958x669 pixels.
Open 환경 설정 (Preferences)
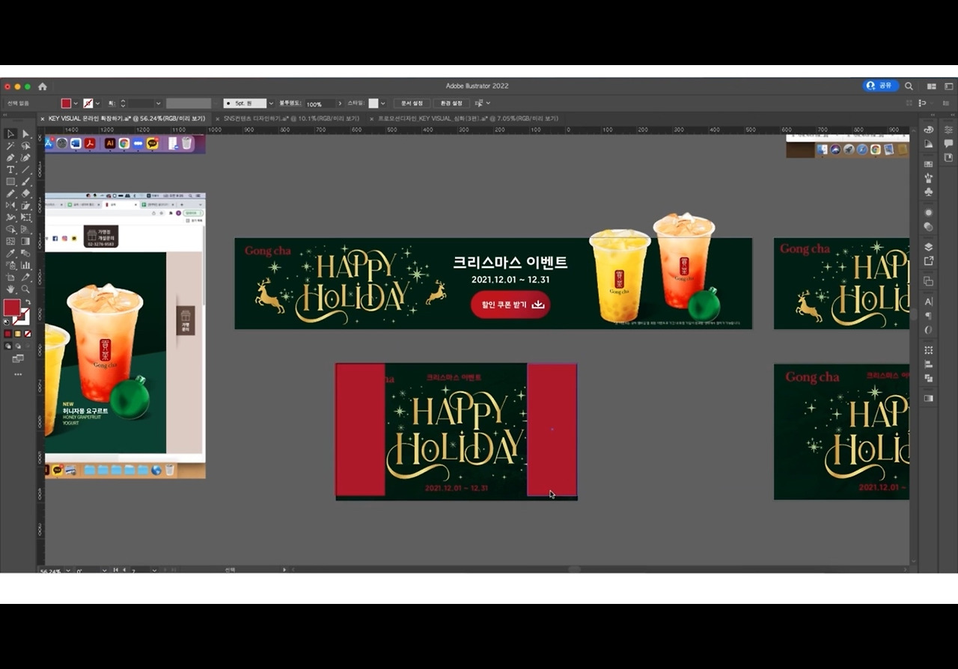451,103
